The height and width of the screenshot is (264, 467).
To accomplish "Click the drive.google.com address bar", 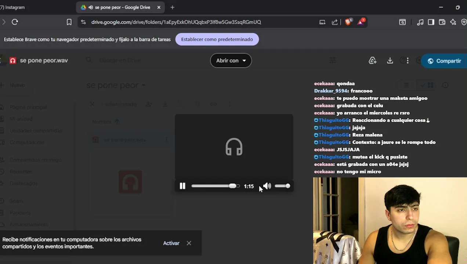I will click(176, 22).
